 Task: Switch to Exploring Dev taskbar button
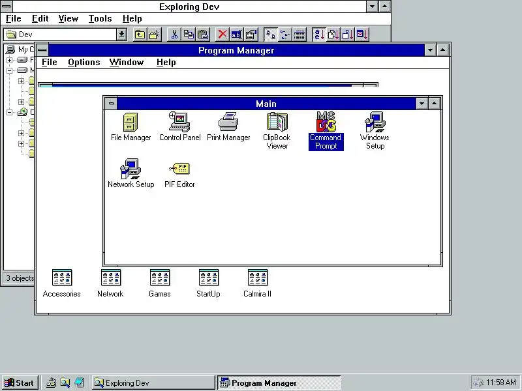pyautogui.click(x=153, y=383)
